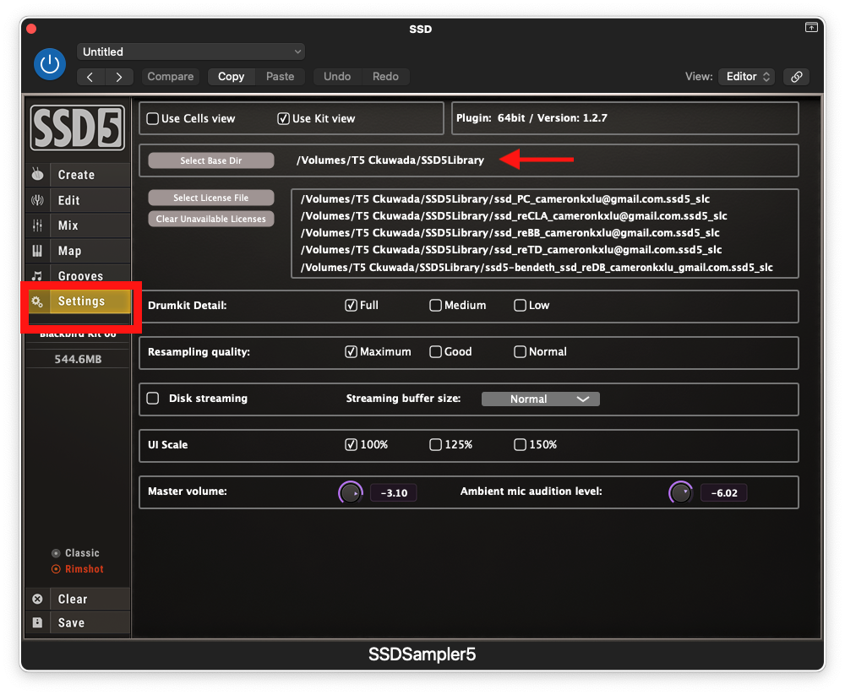Click Select License File button

point(211,198)
